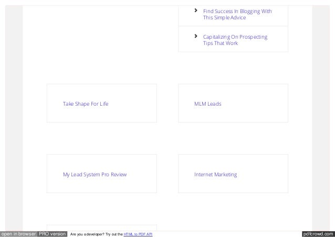335x237 pixels.
Task: Click chevron beside 'Find Success In Blogging' entry
Action: (196, 10)
